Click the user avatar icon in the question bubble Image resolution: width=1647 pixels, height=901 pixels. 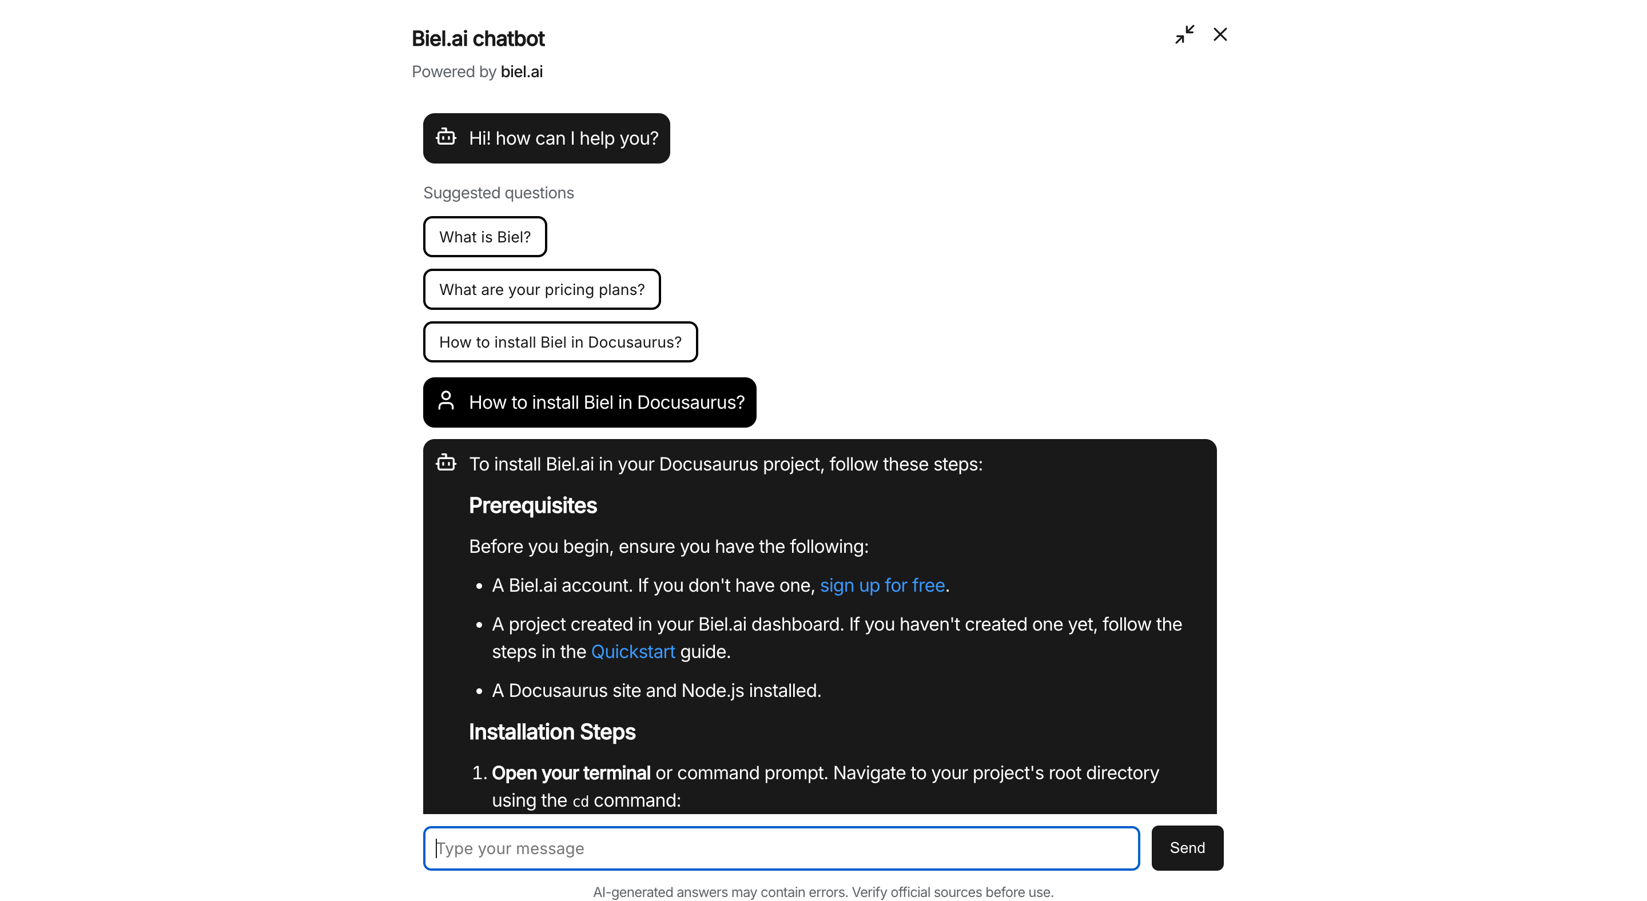tap(445, 401)
